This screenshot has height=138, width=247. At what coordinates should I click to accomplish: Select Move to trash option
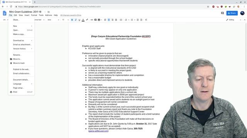pos(22,63)
